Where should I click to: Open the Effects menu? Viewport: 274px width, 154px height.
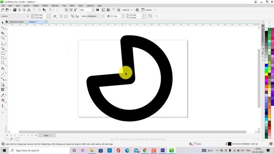[45, 6]
